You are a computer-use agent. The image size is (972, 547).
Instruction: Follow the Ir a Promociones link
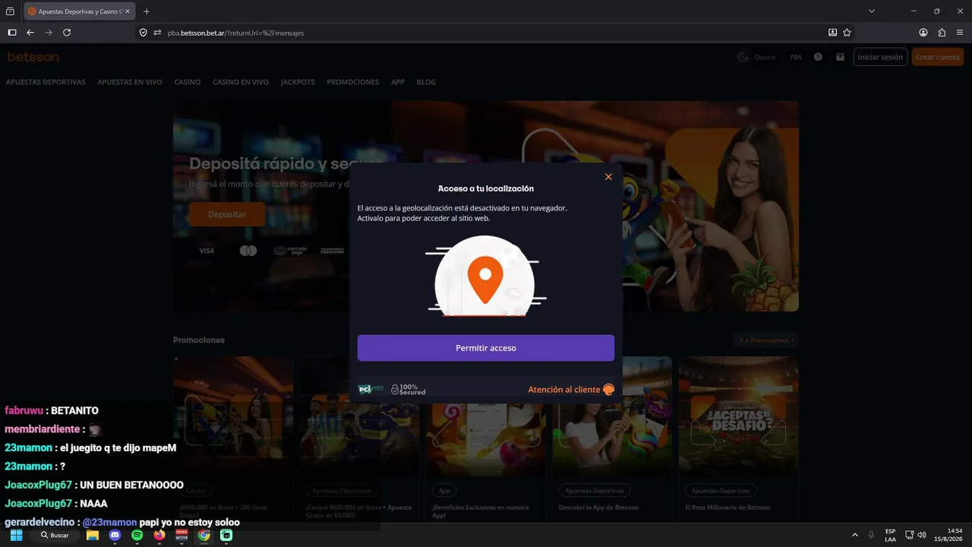[766, 340]
